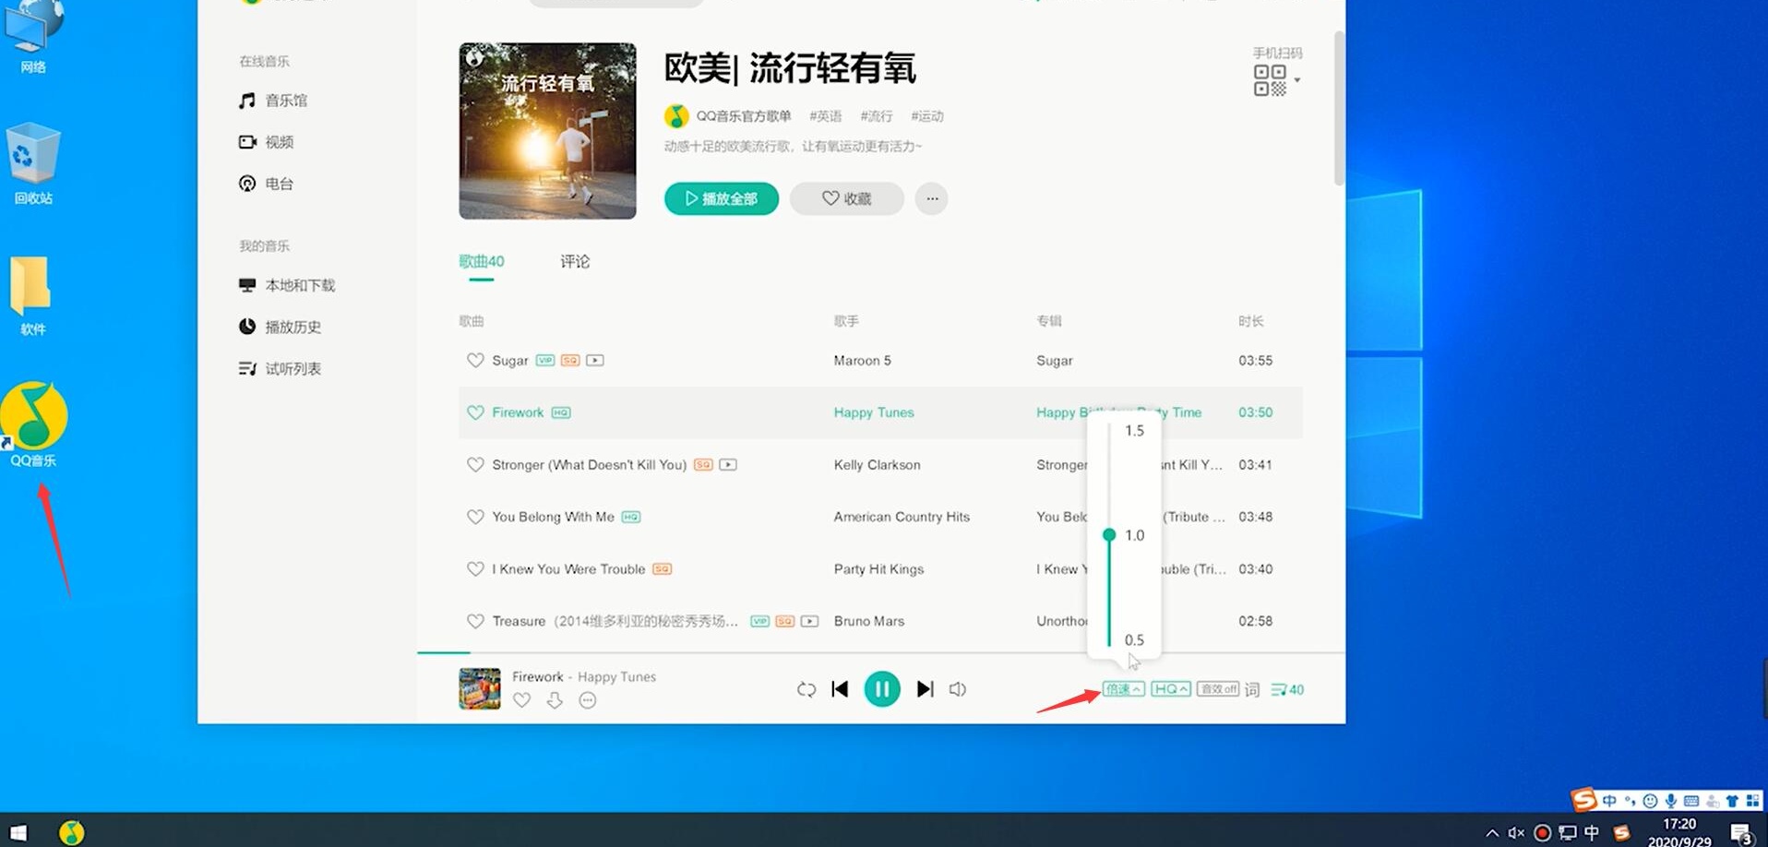Switch to the 评论 comments tab
Viewport: 1768px width, 847px height.
coord(575,262)
